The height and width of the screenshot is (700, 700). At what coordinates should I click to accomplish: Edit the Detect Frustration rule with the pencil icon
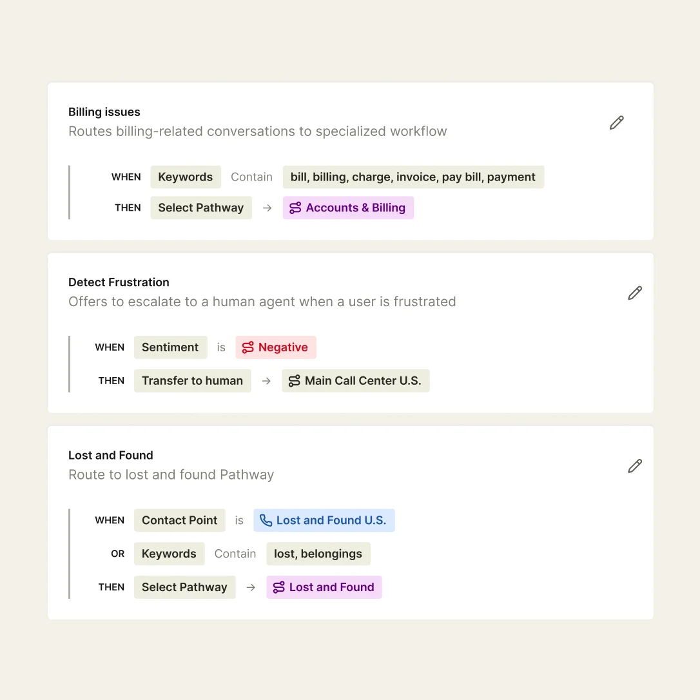pyautogui.click(x=635, y=293)
